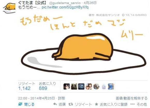Click the ぐでたま【公式】 account name
The image size is (150, 108).
tap(32, 3)
